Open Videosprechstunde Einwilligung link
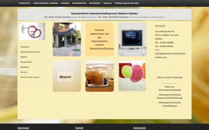Image resolution: width=209 pixels, height=130 pixels. (x=170, y=104)
